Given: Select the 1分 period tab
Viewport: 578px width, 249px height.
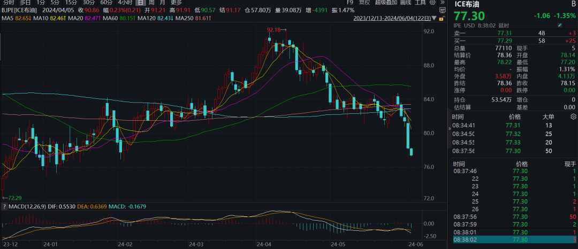Looking at the screenshot, I should point(41,2).
